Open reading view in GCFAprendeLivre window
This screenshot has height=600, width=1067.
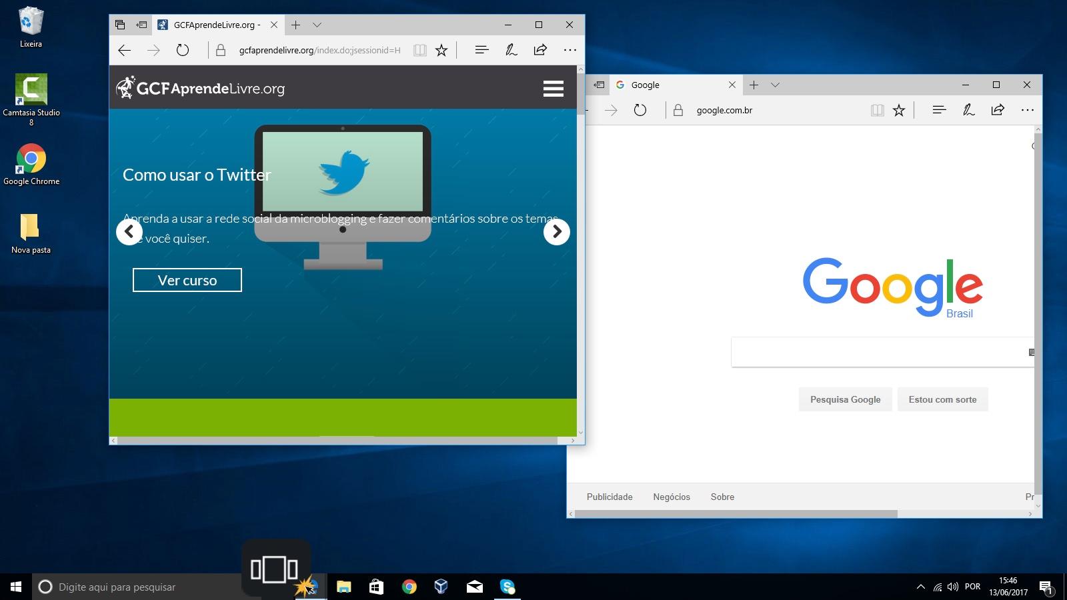[x=419, y=50]
